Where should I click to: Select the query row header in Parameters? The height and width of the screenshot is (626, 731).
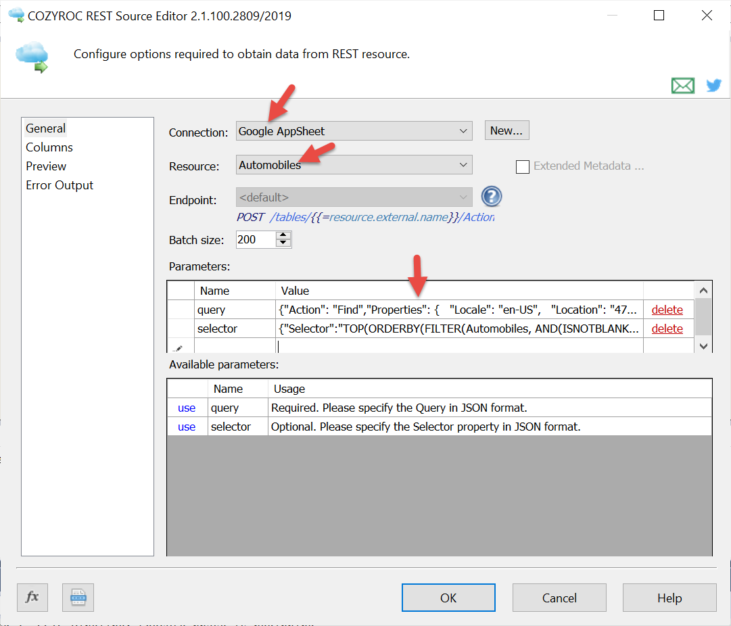tap(181, 310)
